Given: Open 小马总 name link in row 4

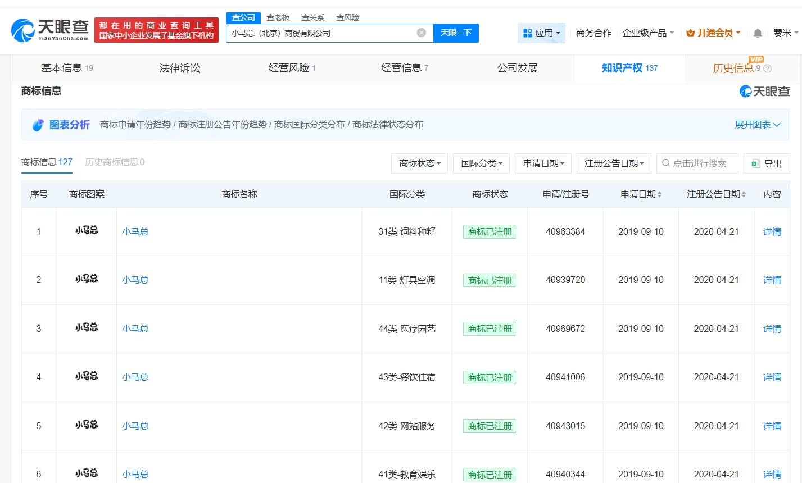Looking at the screenshot, I should click(x=135, y=377).
